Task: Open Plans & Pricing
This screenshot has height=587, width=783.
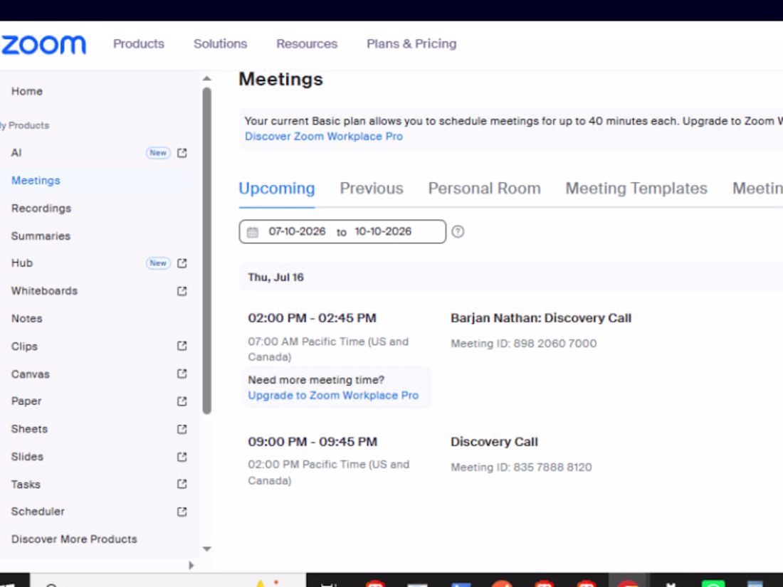Action: [x=411, y=44]
